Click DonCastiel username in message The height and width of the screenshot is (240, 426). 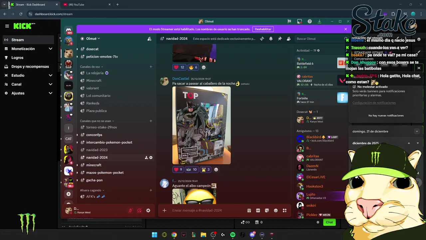tap(181, 79)
